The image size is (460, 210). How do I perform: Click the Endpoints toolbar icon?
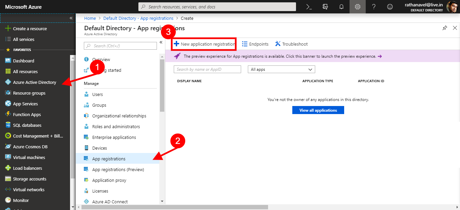pyautogui.click(x=255, y=44)
